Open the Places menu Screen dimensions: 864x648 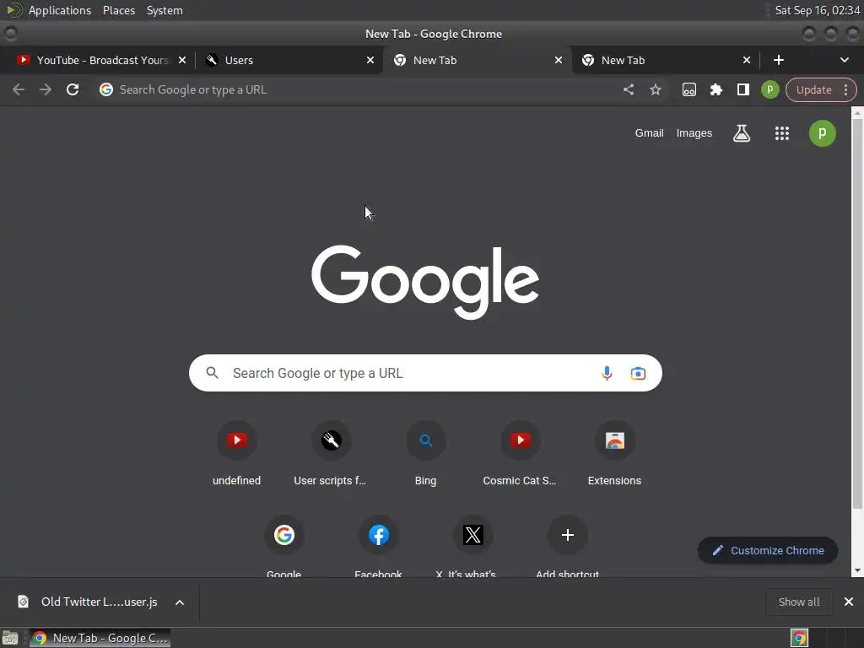click(x=118, y=10)
